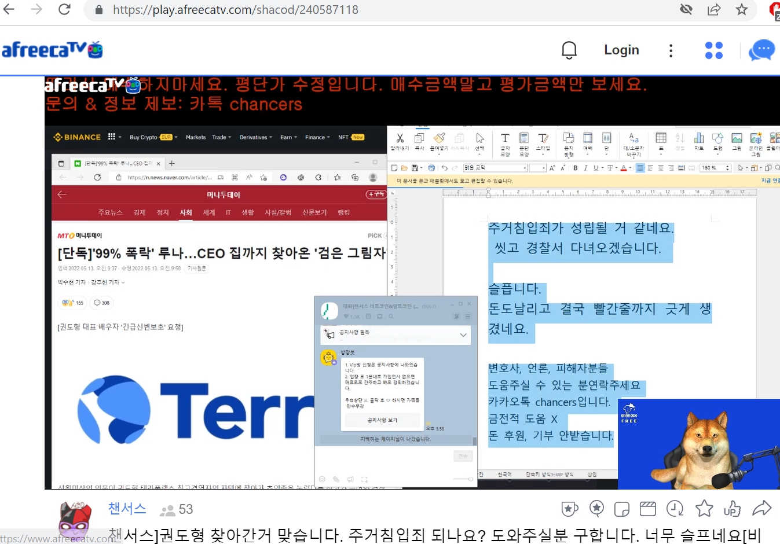Bookmark this page with star icon
This screenshot has height=544, width=780.
coord(741,9)
